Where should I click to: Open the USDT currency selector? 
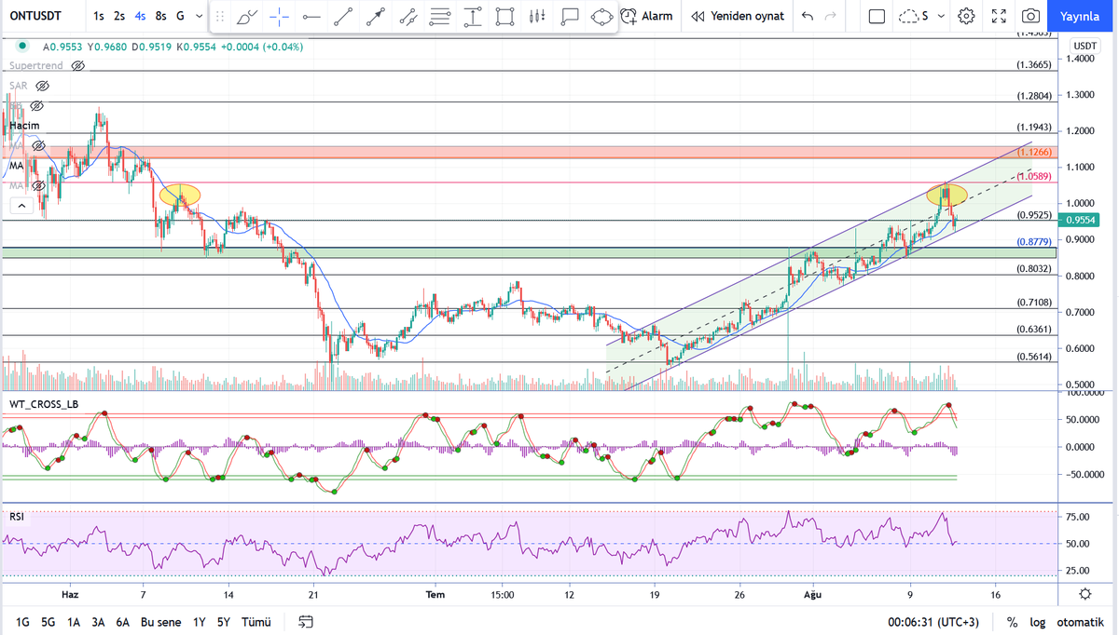pos(1085,46)
